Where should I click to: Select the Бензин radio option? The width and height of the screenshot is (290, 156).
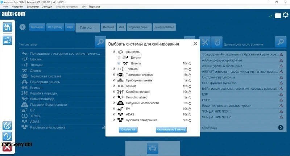click(119, 58)
